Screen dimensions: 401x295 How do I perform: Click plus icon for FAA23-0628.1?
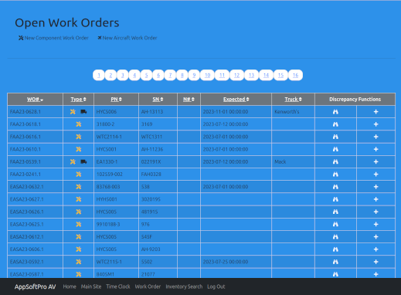point(376,112)
